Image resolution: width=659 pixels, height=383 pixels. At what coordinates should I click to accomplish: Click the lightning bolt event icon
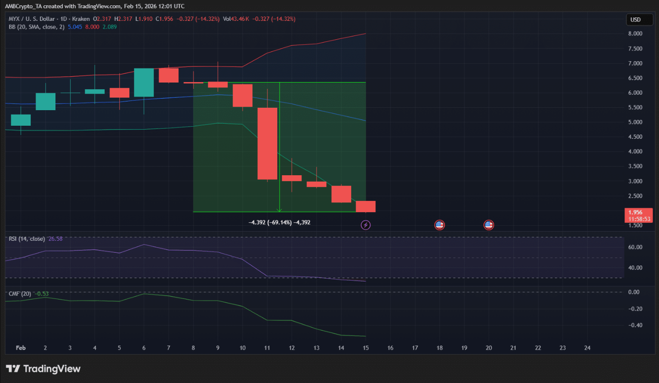(x=366, y=225)
